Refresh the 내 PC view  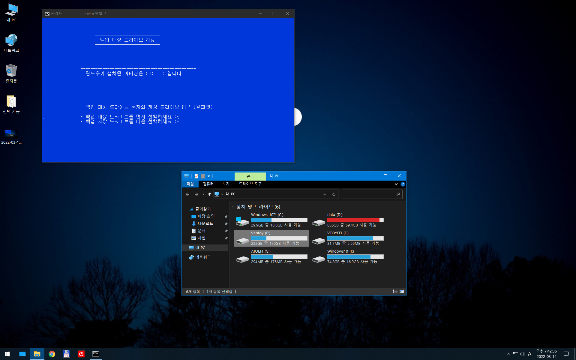[334, 194]
